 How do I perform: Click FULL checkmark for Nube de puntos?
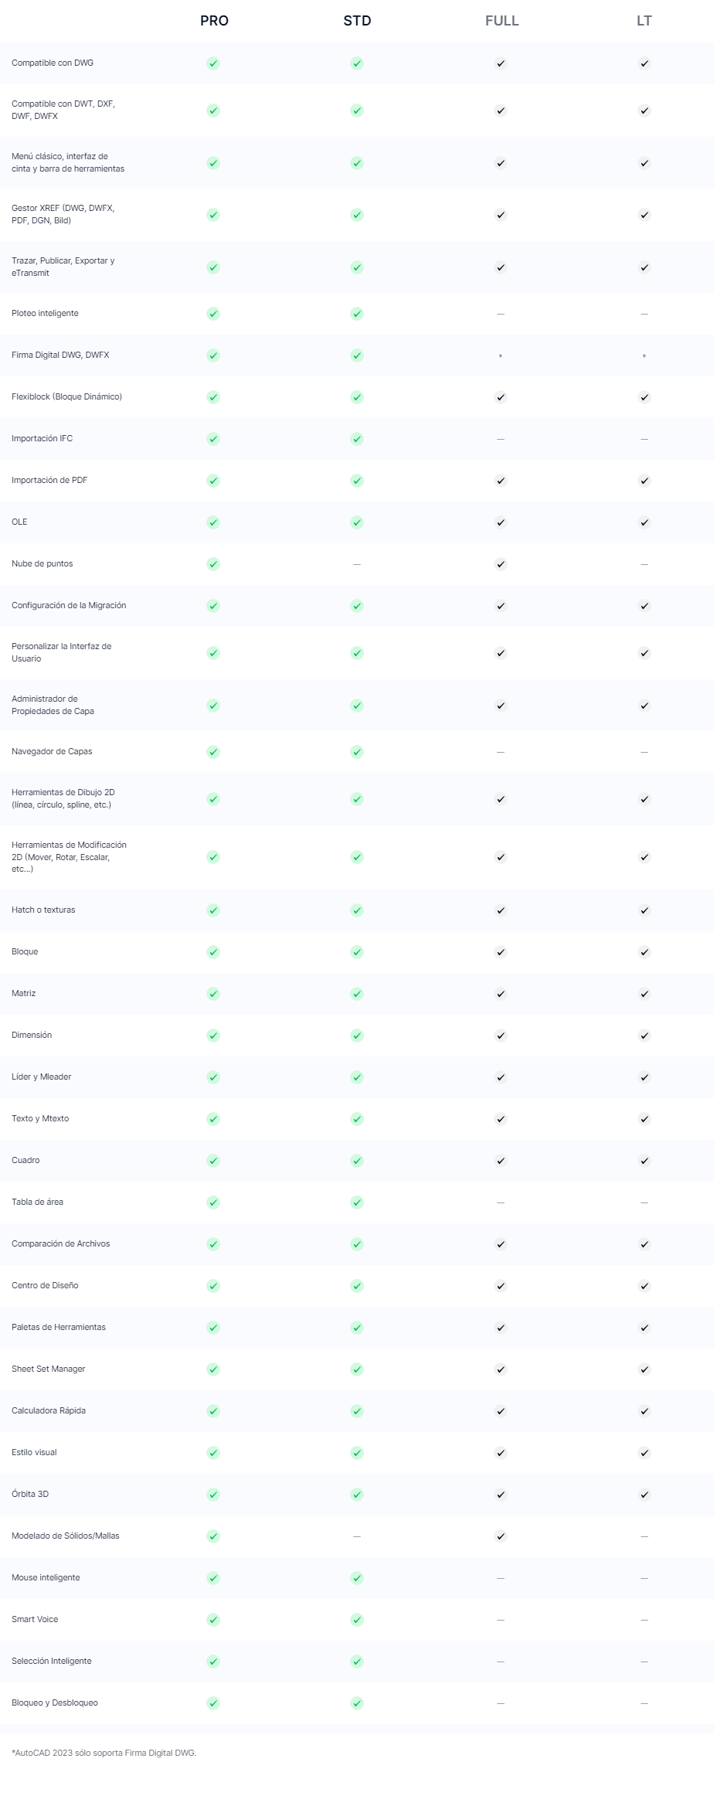[x=501, y=564]
